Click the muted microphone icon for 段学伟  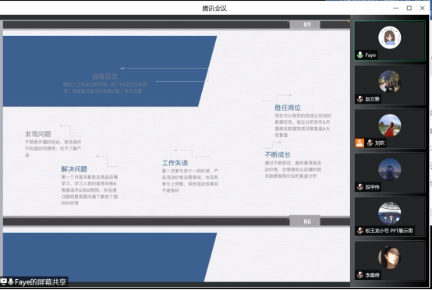359,187
